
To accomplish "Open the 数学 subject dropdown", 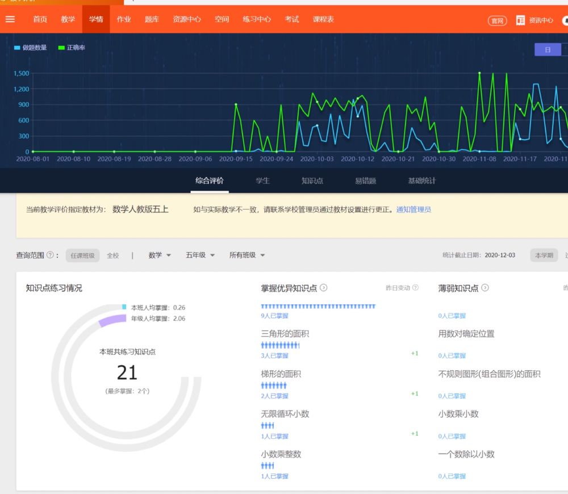I will [160, 256].
